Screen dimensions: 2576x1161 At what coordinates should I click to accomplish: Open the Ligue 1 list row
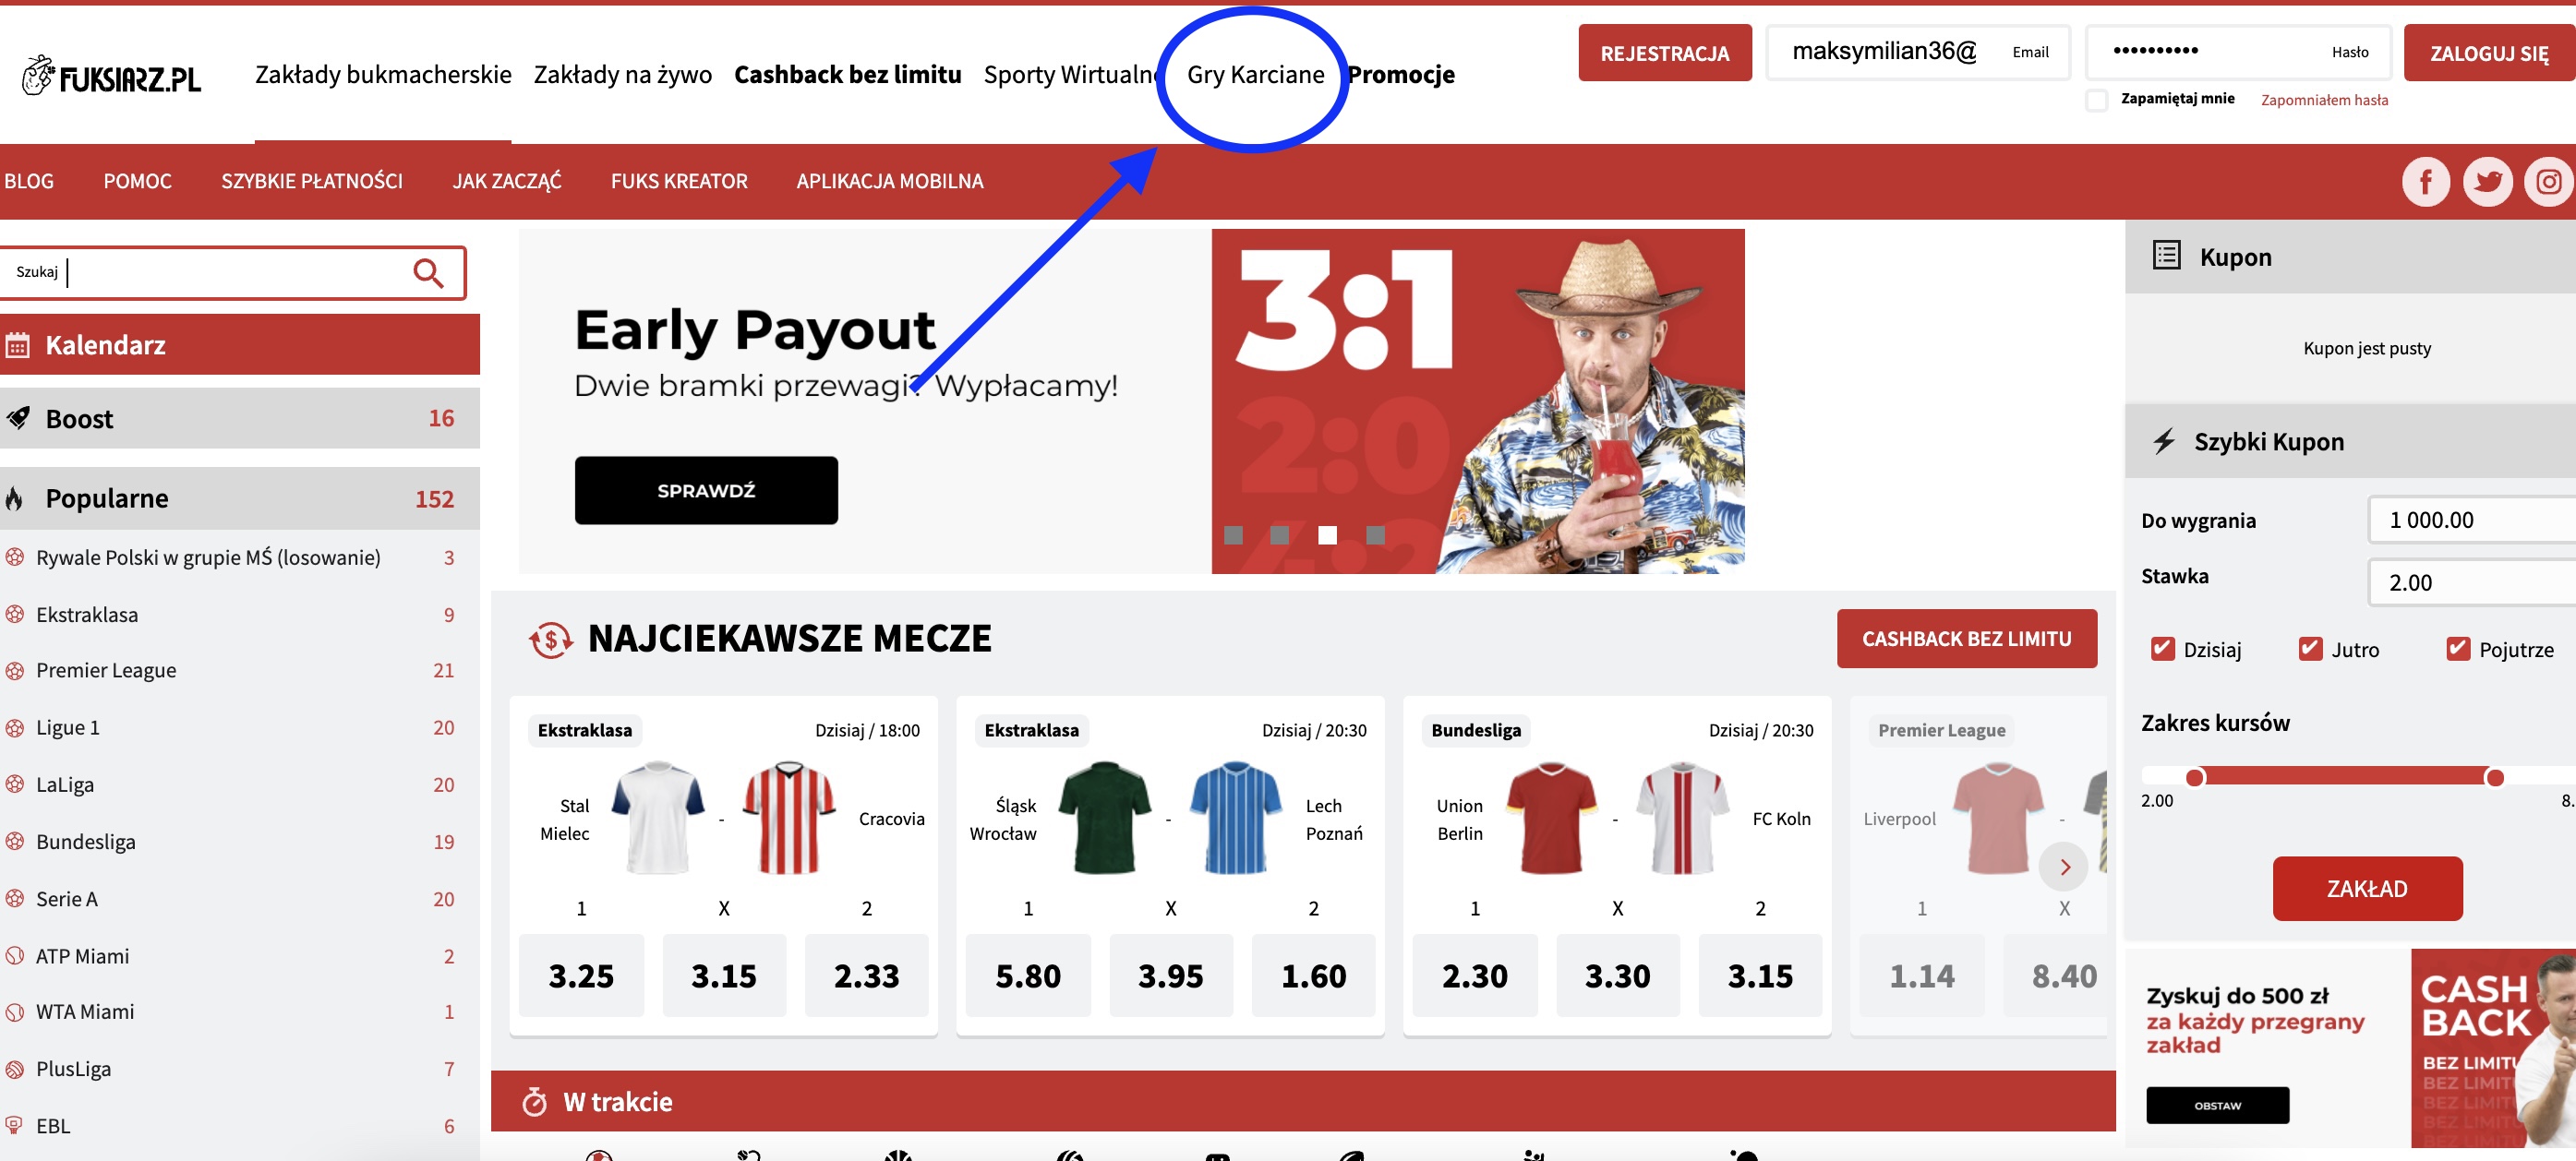tap(240, 727)
